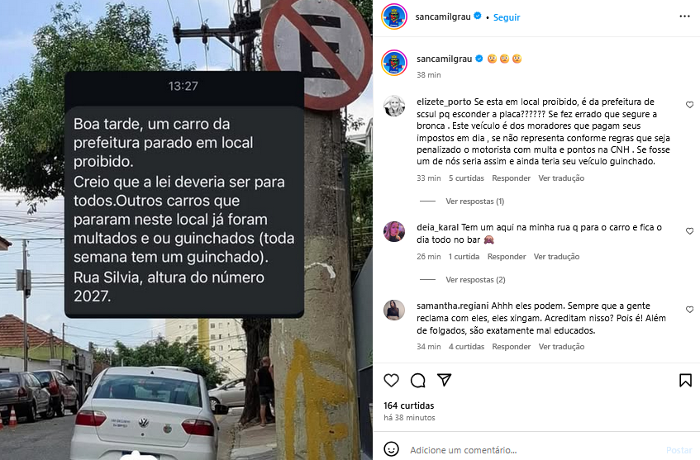The height and width of the screenshot is (460, 700).
Task: Like samantha.regiani's comment heart
Action: (690, 310)
